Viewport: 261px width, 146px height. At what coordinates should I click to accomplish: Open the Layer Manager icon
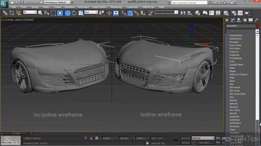197,13
